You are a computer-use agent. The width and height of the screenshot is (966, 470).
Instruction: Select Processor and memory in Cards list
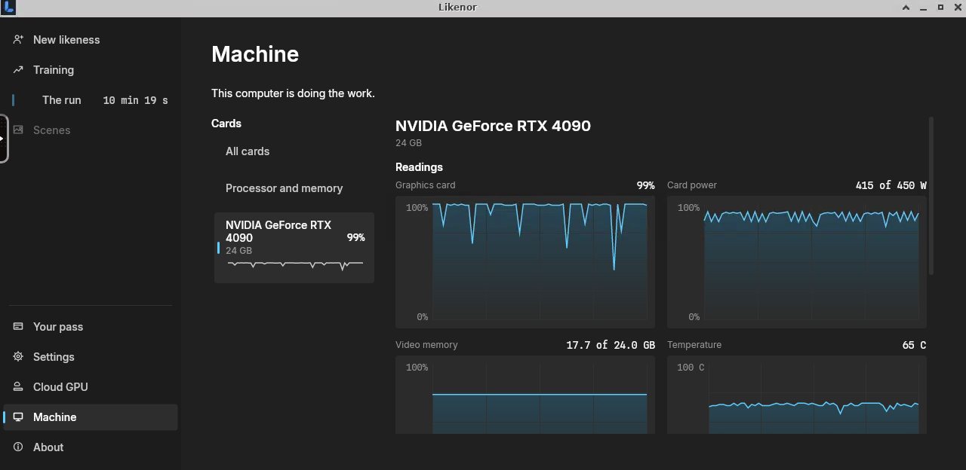point(294,188)
